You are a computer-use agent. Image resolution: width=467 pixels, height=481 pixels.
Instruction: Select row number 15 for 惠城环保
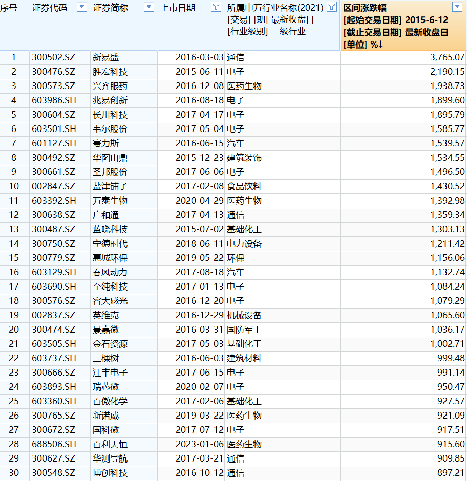pos(14,258)
